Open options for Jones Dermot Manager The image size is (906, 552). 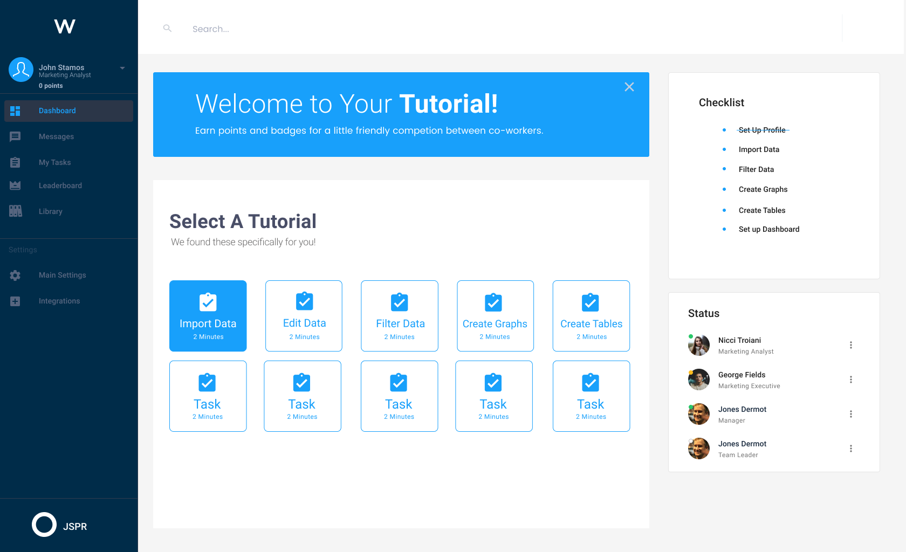tap(851, 414)
